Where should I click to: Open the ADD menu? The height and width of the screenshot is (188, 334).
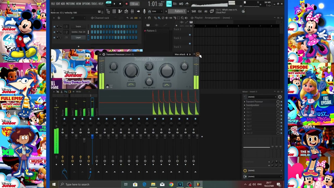pyautogui.click(x=63, y=4)
